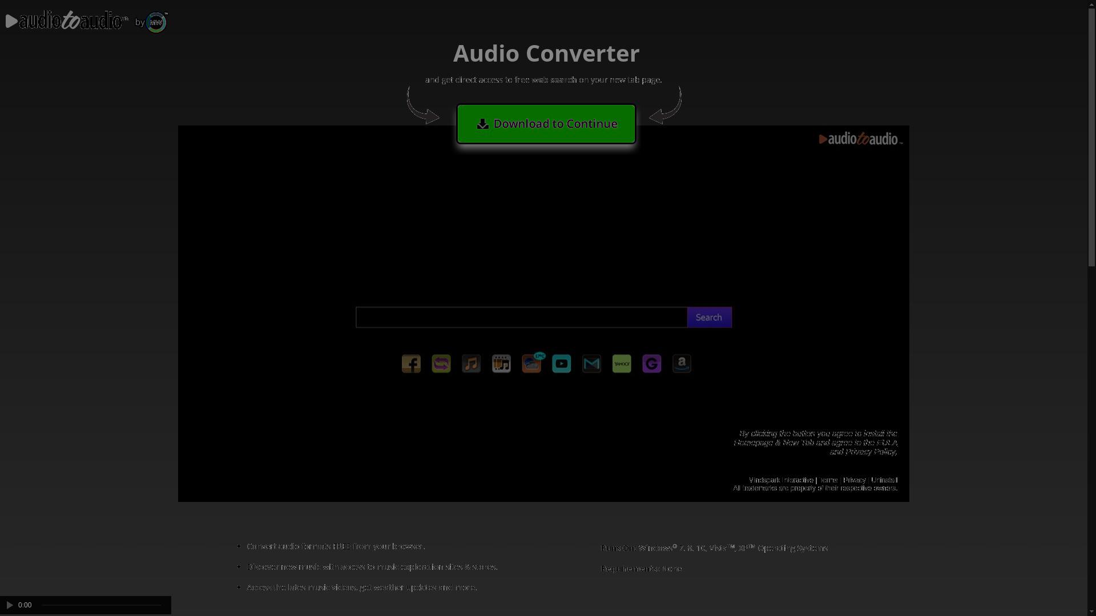Click 'By clicking the button you agree' disclaimer
This screenshot has width=1096, height=616.
coord(815,443)
